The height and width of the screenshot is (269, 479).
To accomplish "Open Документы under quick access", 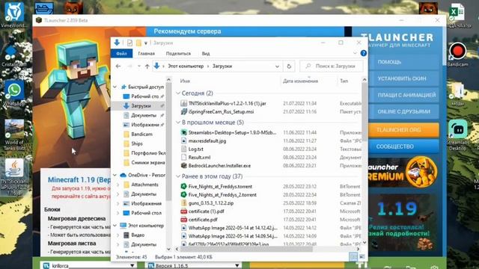I will 144,115.
